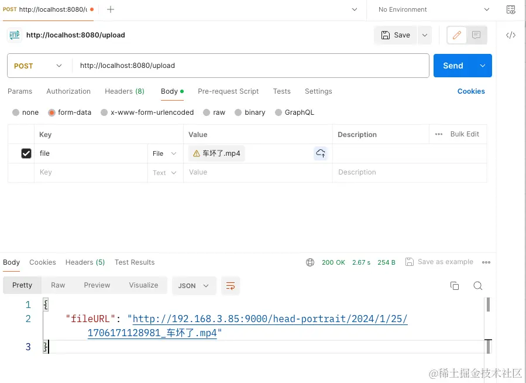Open the response Cookies tab
The height and width of the screenshot is (383, 526).
tap(43, 262)
